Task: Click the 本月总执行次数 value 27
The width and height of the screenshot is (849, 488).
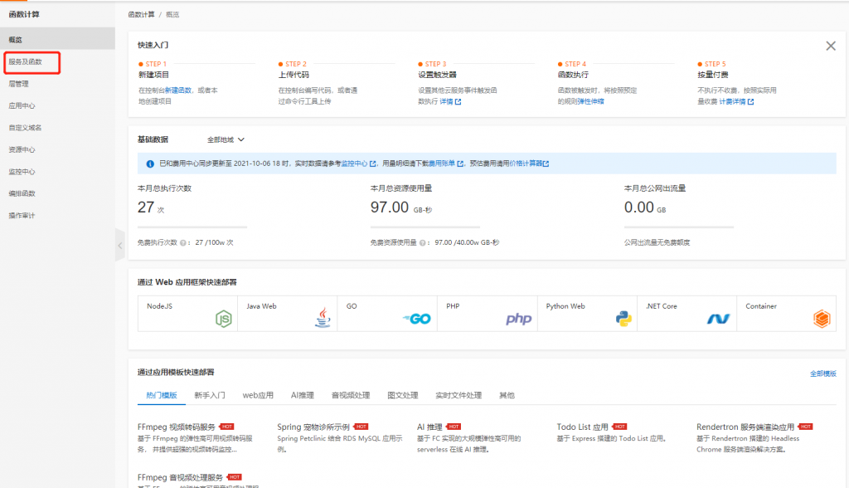Action: click(x=146, y=207)
